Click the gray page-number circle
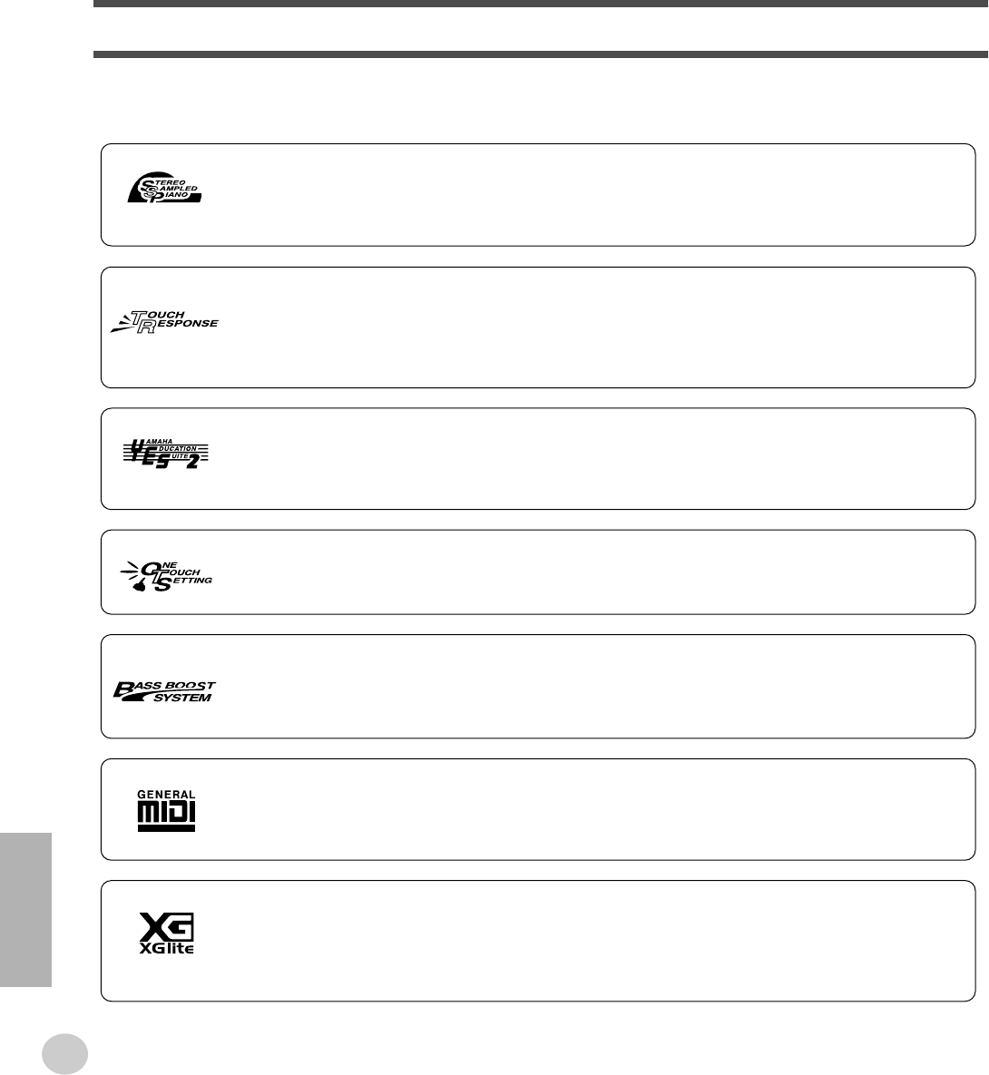The width and height of the screenshot is (989, 1075). [65, 1054]
